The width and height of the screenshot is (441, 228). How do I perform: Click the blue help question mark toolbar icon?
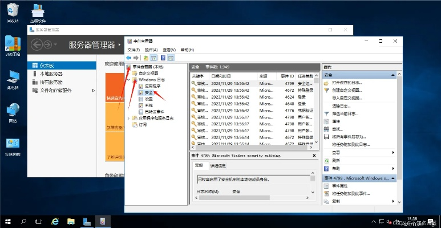pos(163,58)
